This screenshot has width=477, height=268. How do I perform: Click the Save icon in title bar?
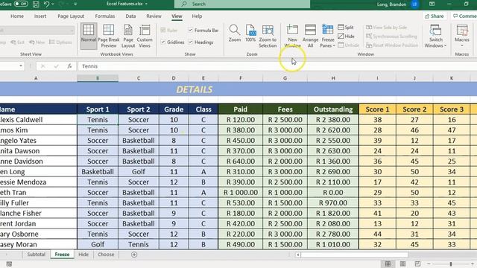tap(36, 4)
